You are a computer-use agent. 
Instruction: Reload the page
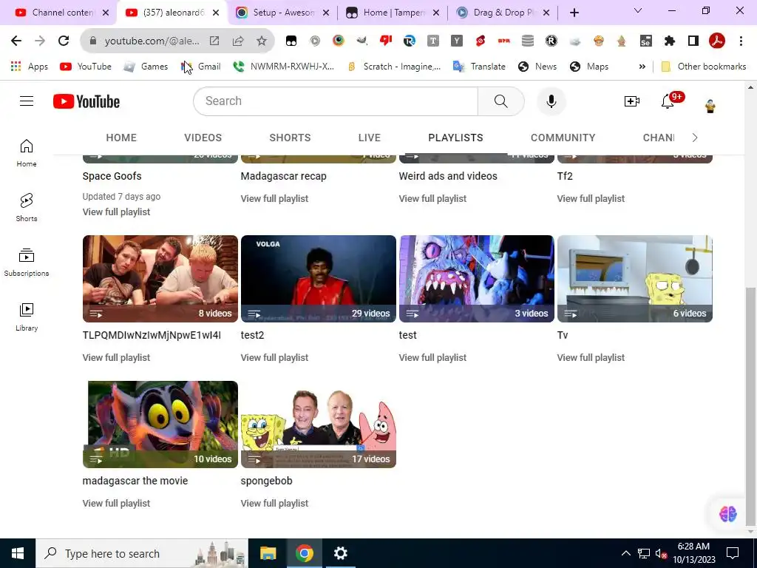coord(64,41)
